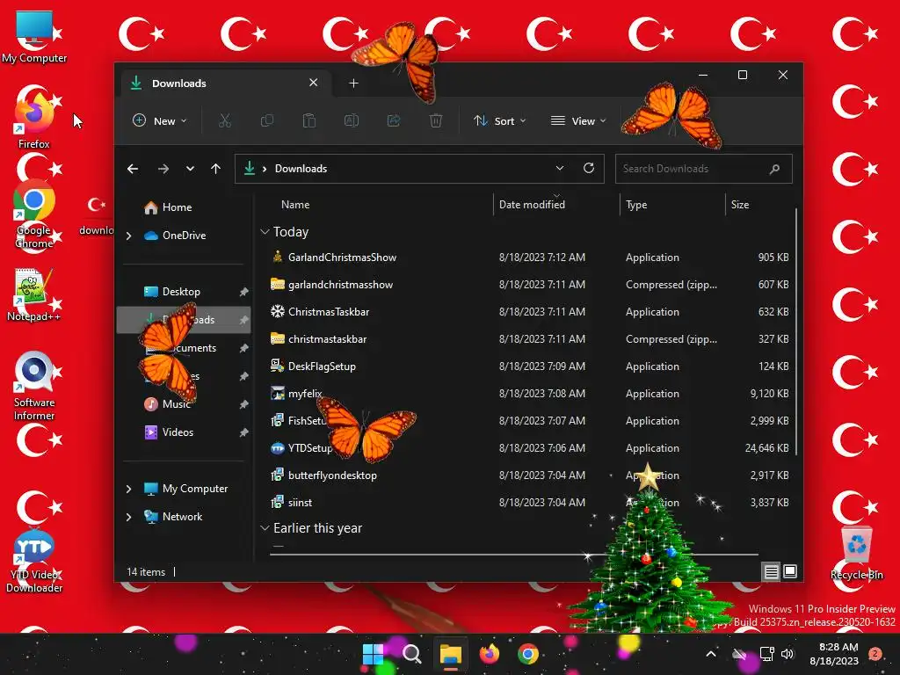Click the Windows Start button
This screenshot has height=675, width=900.
click(373, 654)
